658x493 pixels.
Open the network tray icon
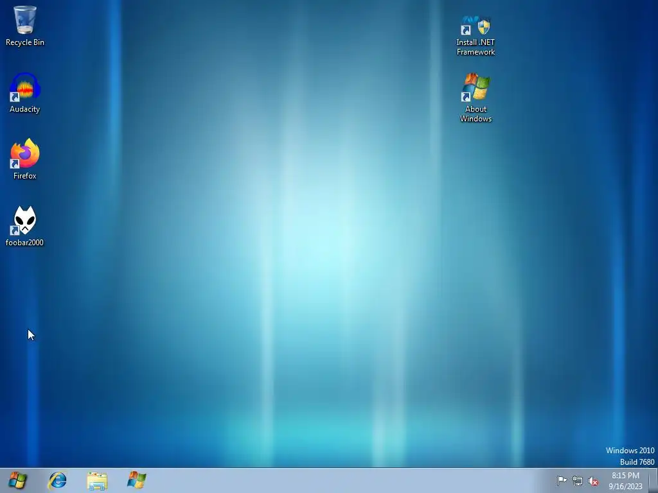point(578,481)
